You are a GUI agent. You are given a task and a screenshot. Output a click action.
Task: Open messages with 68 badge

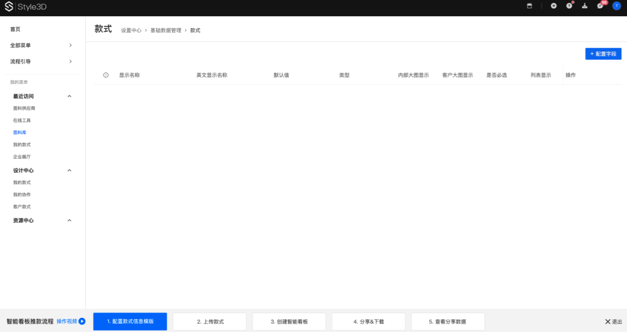pyautogui.click(x=600, y=6)
